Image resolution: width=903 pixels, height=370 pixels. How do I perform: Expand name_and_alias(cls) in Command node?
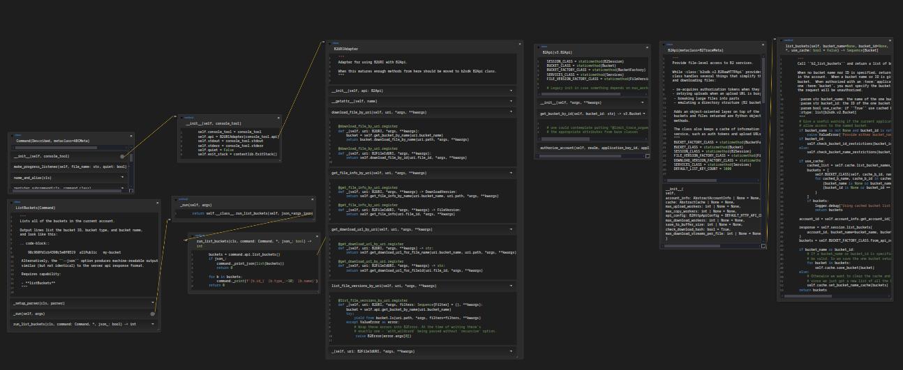click(x=123, y=178)
